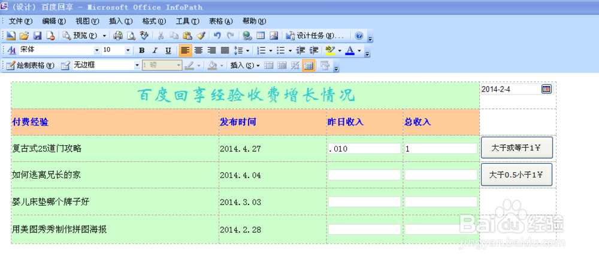Image resolution: width=599 pixels, height=263 pixels.
Task: Open the 帮助(H) menu
Action: click(x=254, y=21)
